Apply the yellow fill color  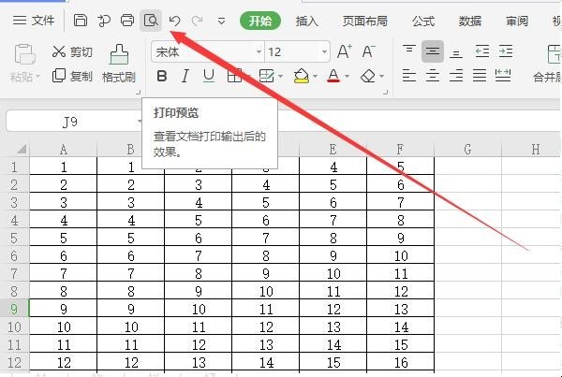click(x=302, y=76)
